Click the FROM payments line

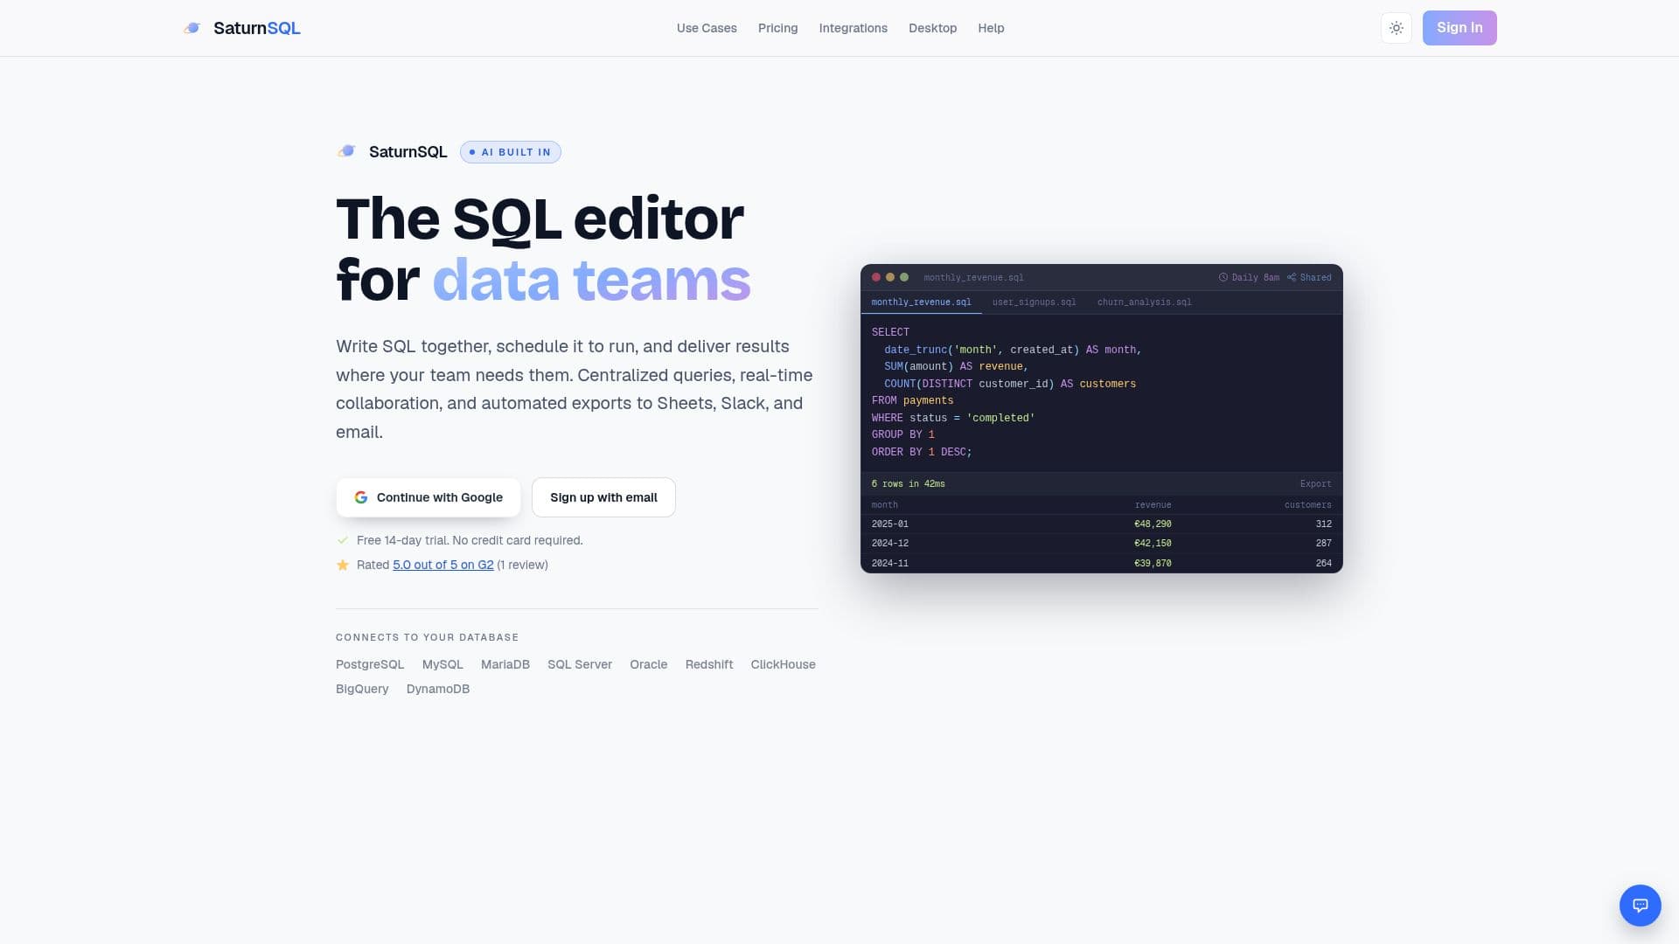tap(912, 400)
